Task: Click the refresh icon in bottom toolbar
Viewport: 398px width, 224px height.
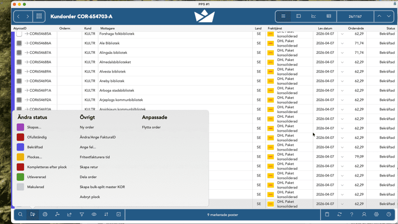Action: (x=339, y=214)
